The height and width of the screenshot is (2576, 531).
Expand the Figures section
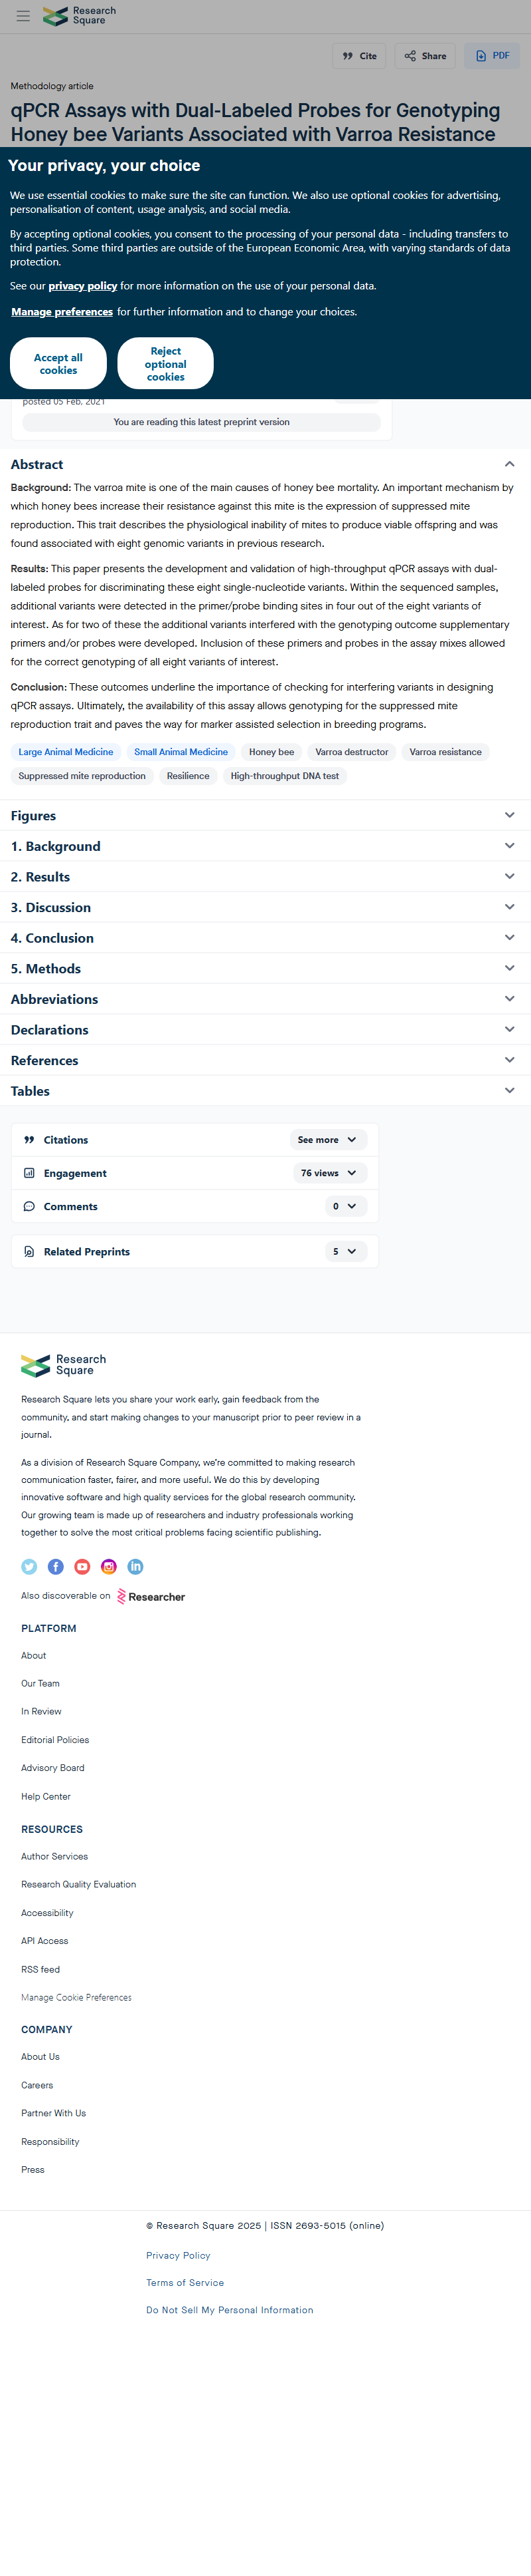265,815
